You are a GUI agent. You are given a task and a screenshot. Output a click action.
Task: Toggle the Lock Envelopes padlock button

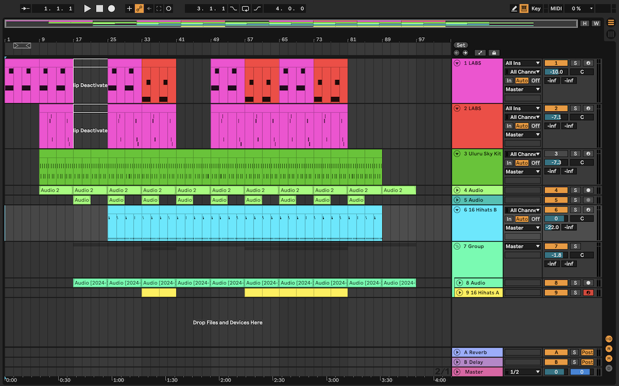494,53
